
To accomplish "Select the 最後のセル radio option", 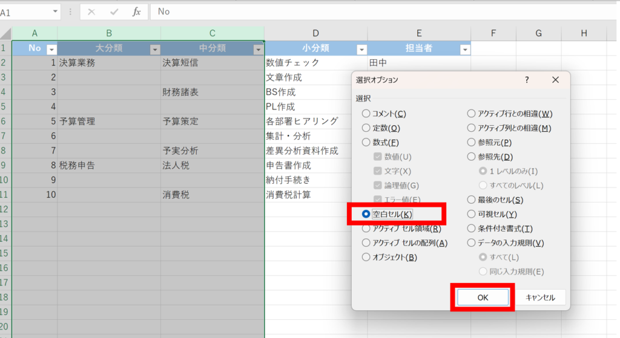I will (472, 200).
